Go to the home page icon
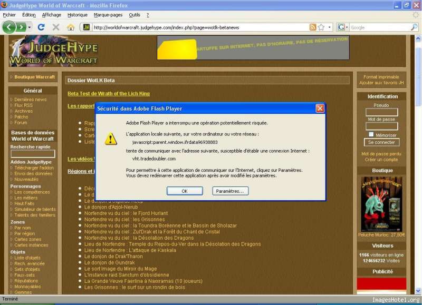 pyautogui.click(x=71, y=27)
